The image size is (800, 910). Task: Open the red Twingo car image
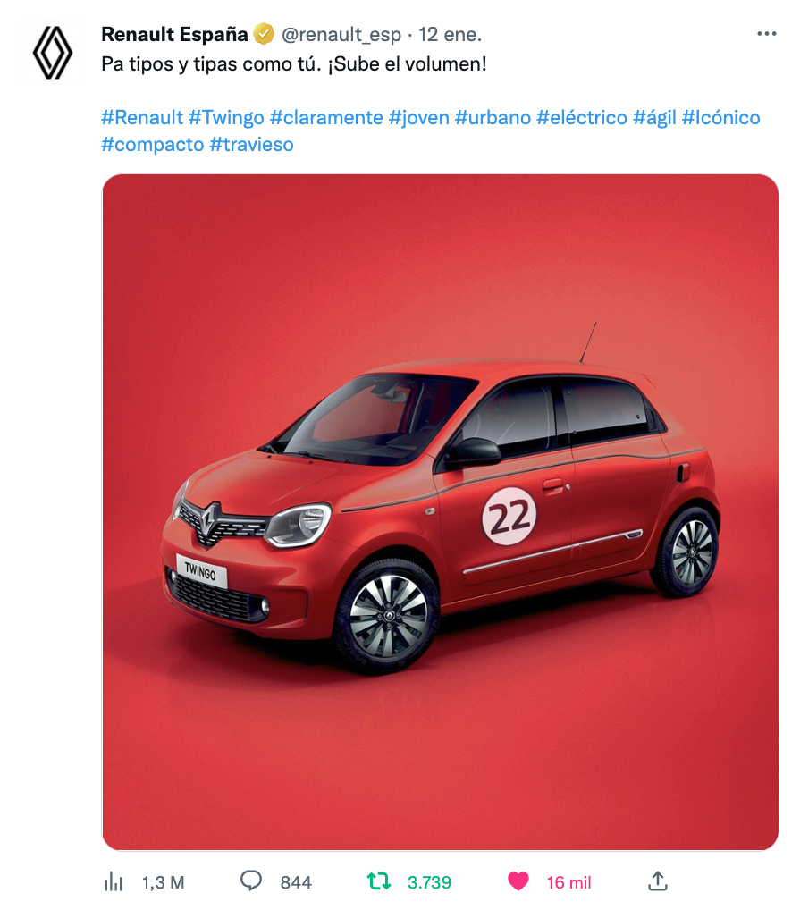441,512
